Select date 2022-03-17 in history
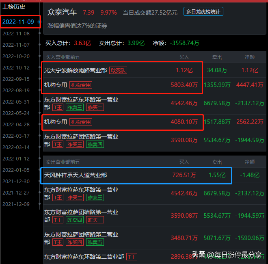The width and height of the screenshot is (268, 264). pyautogui.click(x=16, y=136)
